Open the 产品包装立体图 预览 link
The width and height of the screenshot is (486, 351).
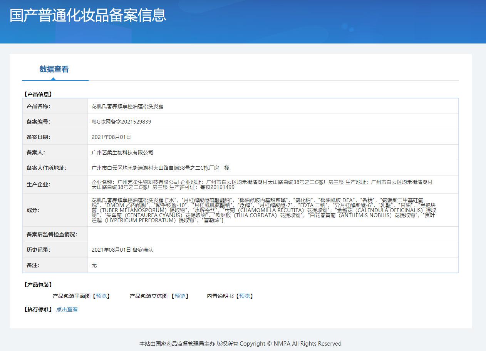180,296
